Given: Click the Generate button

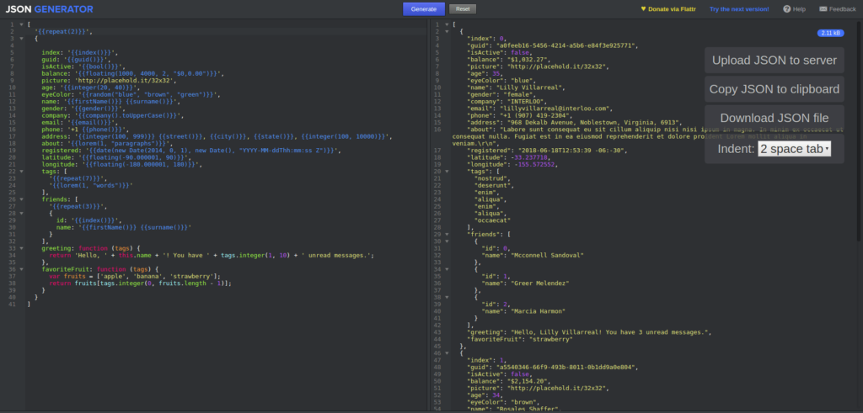Looking at the screenshot, I should pos(423,8).
